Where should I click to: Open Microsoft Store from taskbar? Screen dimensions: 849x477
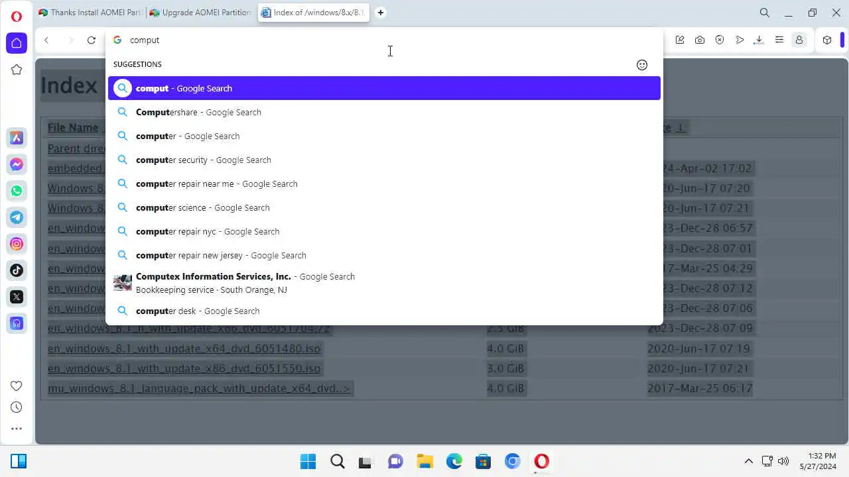(x=484, y=461)
